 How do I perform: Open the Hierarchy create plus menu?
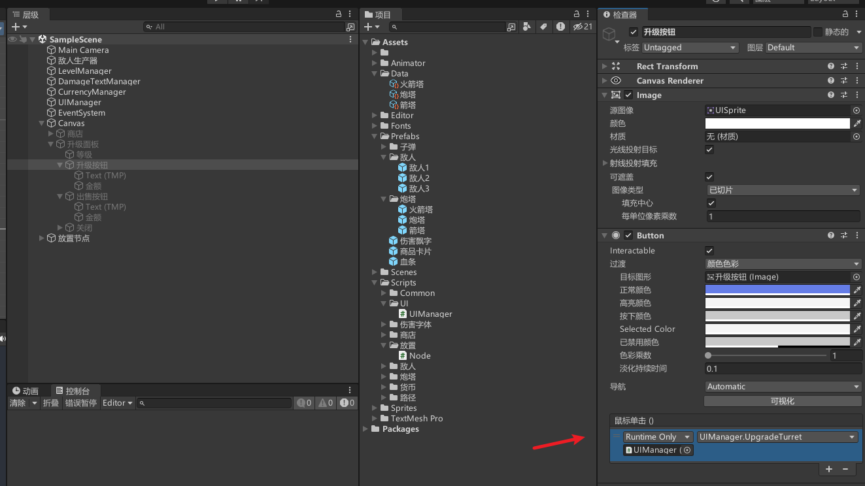coord(19,27)
